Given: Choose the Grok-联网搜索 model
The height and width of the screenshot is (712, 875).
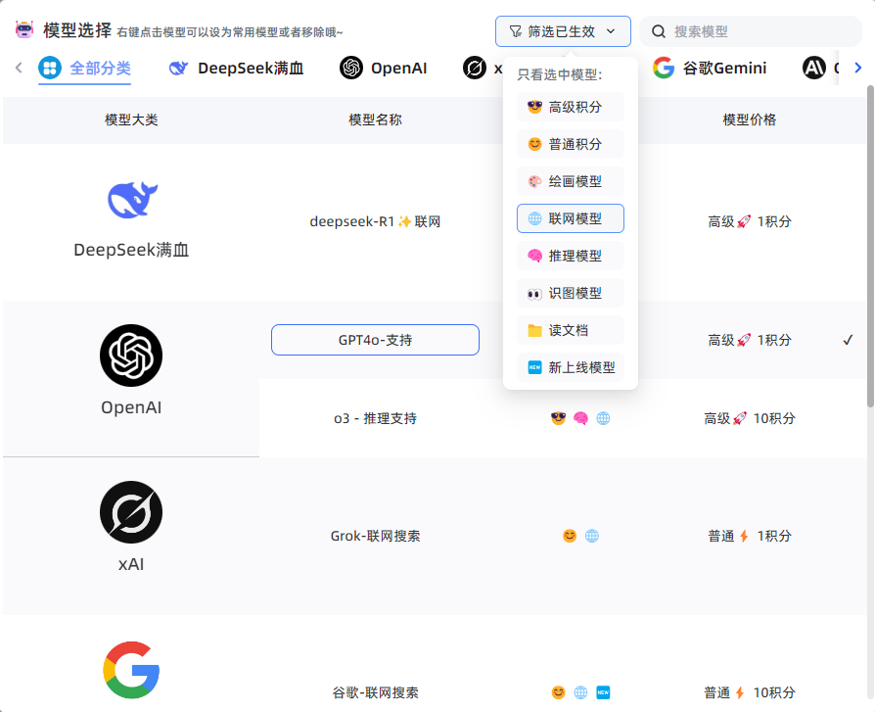Looking at the screenshot, I should 375,536.
